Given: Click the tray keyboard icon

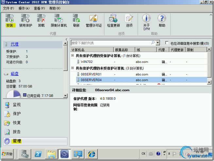Looking at the screenshot, I should 151,154.
